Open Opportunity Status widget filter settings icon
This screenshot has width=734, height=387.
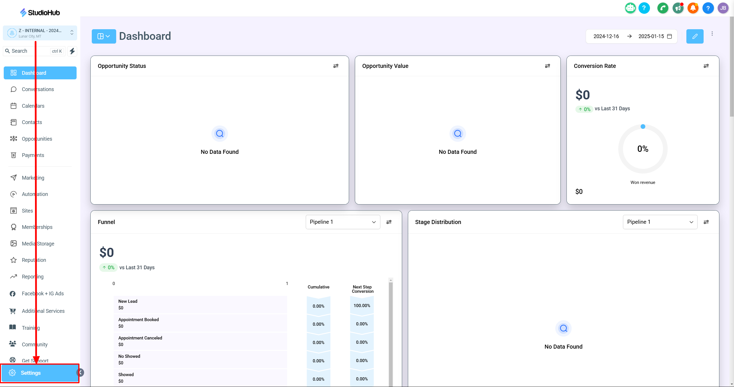[336, 66]
